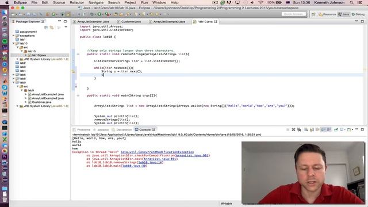Expand the exceptions project

click(x=13, y=36)
